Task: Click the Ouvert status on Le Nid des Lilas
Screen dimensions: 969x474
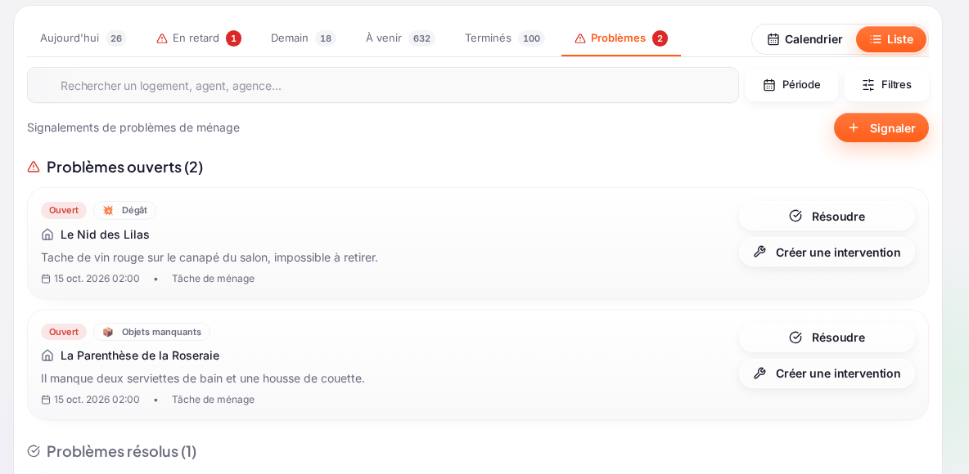Action: click(64, 211)
